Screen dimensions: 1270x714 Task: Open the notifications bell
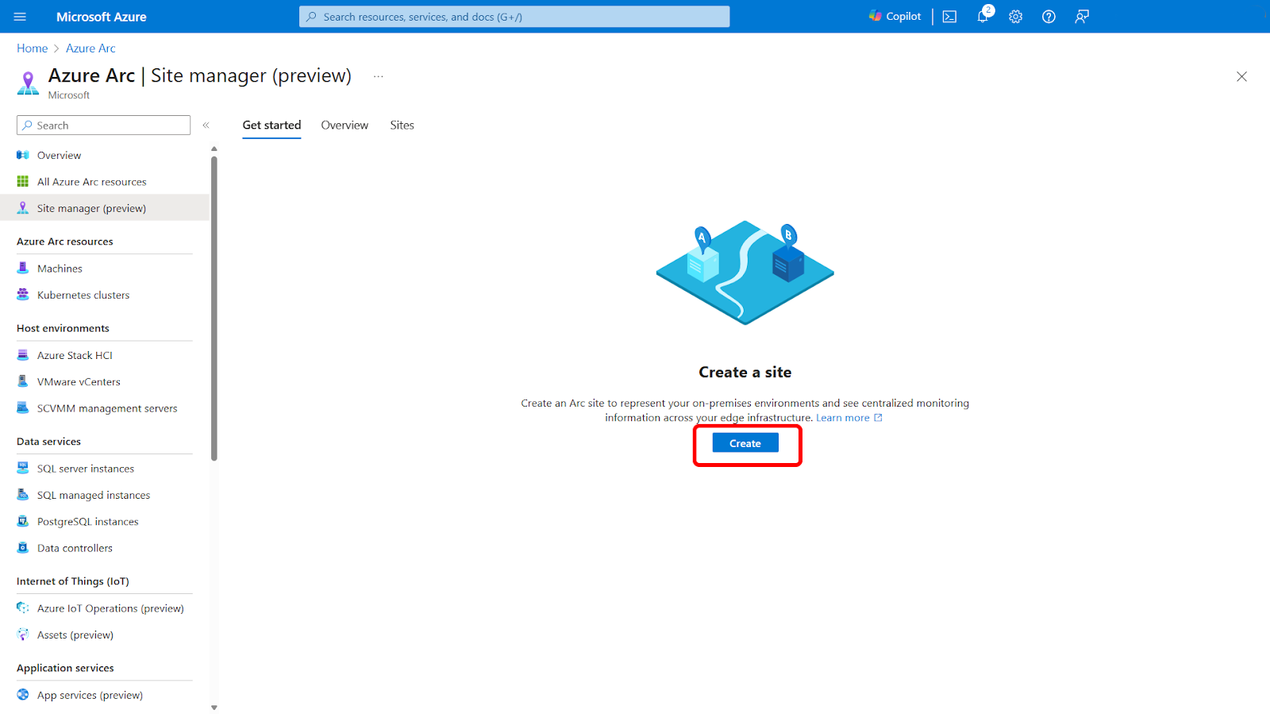tap(983, 17)
